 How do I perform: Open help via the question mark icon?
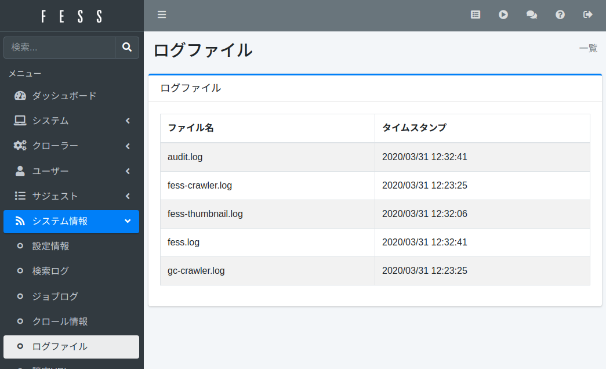click(x=560, y=15)
